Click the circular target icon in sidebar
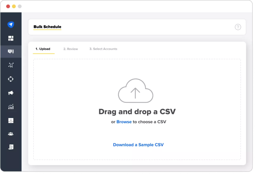The height and width of the screenshot is (175, 256). coord(11,79)
